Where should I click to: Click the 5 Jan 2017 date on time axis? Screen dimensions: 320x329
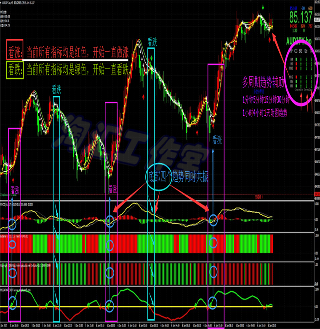[4, 326]
